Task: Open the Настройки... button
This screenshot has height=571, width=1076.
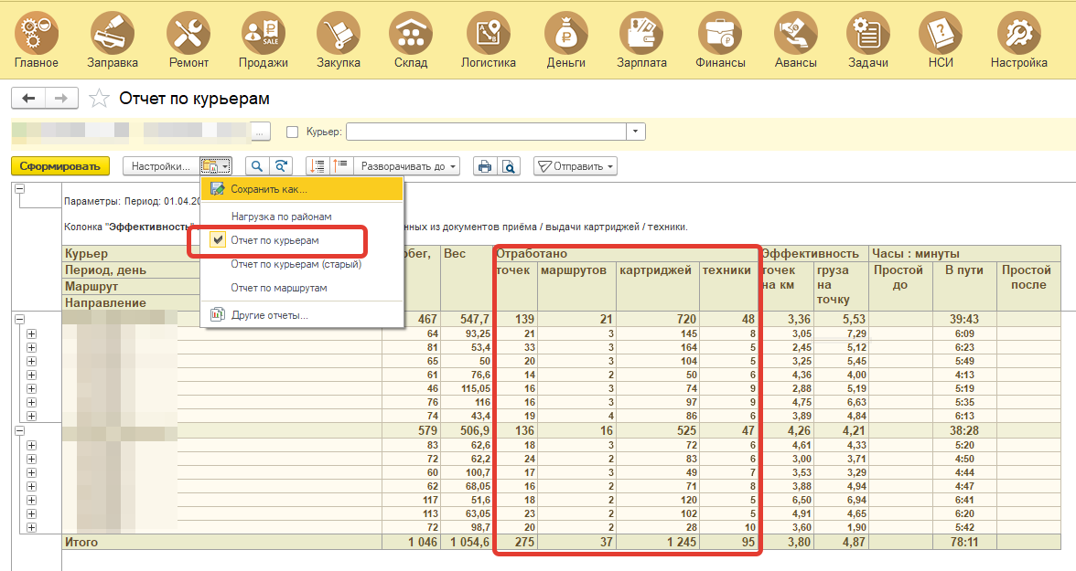Action: click(x=160, y=166)
